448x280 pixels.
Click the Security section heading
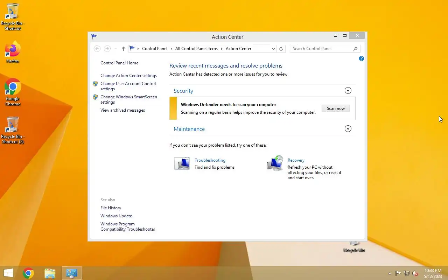pyautogui.click(x=183, y=91)
